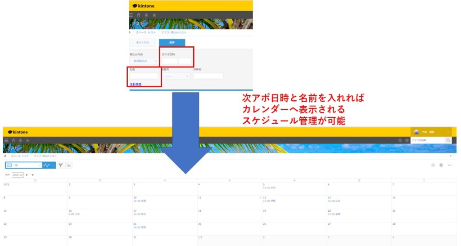Click the kintone logo in the calendar window
The height and width of the screenshot is (246, 461).
click(18, 132)
